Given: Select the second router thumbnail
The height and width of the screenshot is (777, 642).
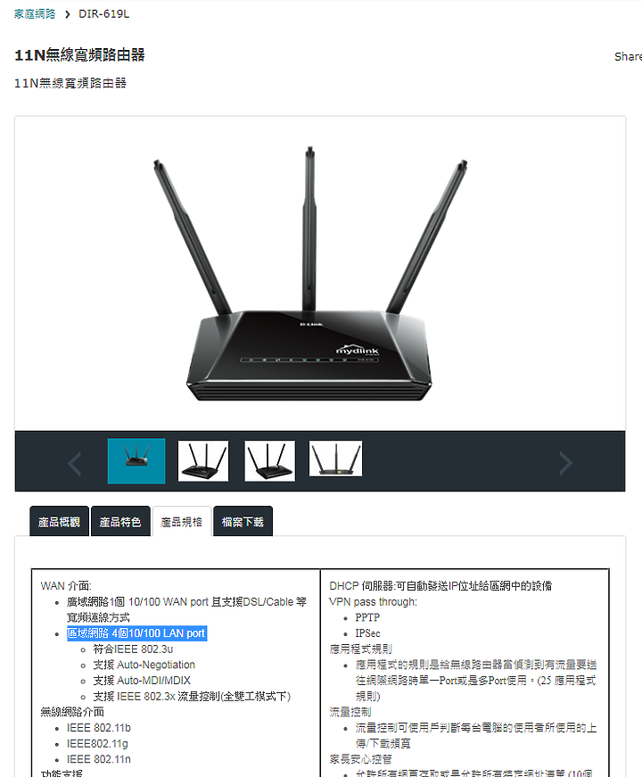Looking at the screenshot, I should tap(203, 461).
